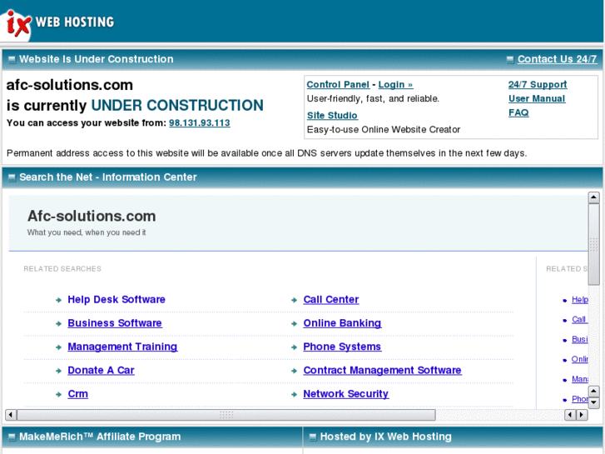This screenshot has height=454, width=605.
Task: Click arrow icon beside Contract Management Software
Action: click(x=294, y=371)
